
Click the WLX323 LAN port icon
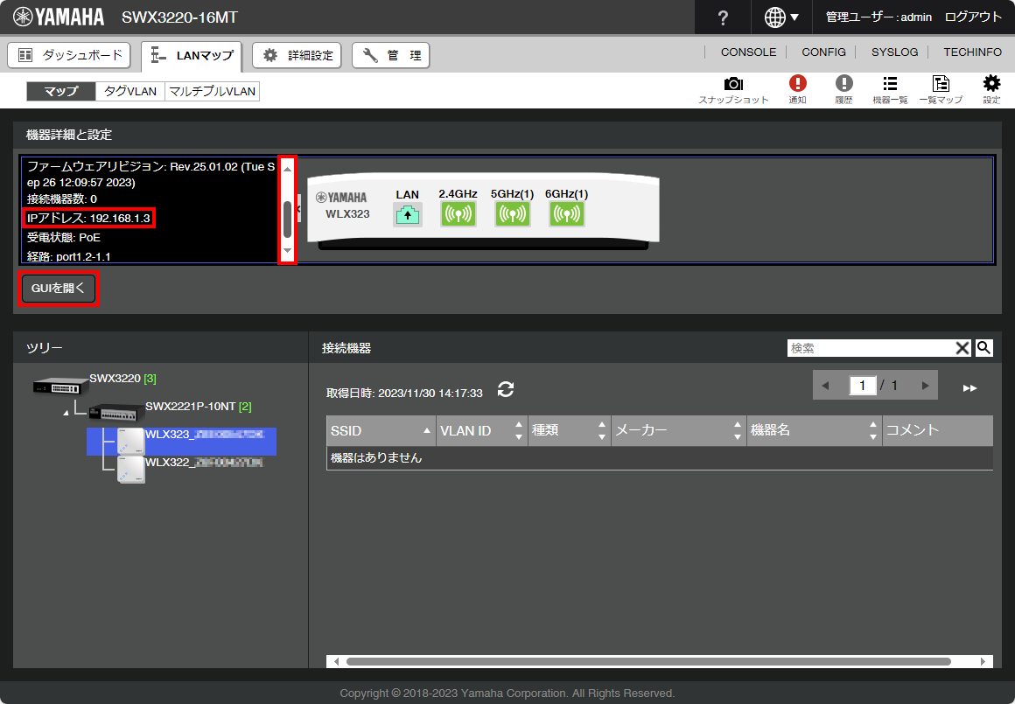407,213
